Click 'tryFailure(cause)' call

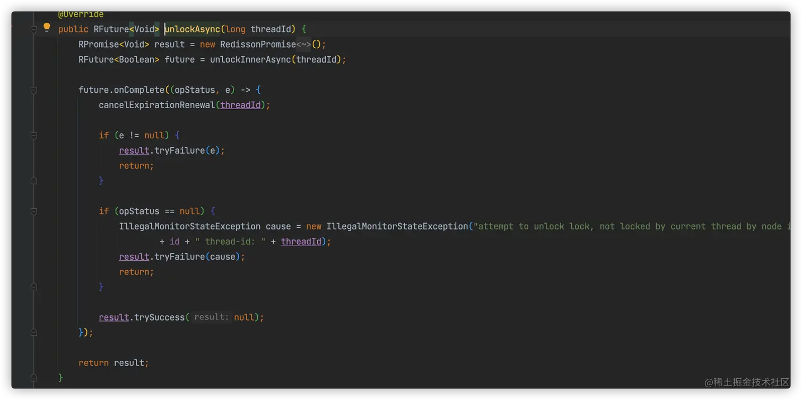197,256
